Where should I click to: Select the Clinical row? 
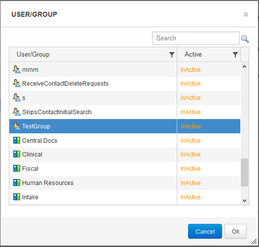tap(125, 154)
